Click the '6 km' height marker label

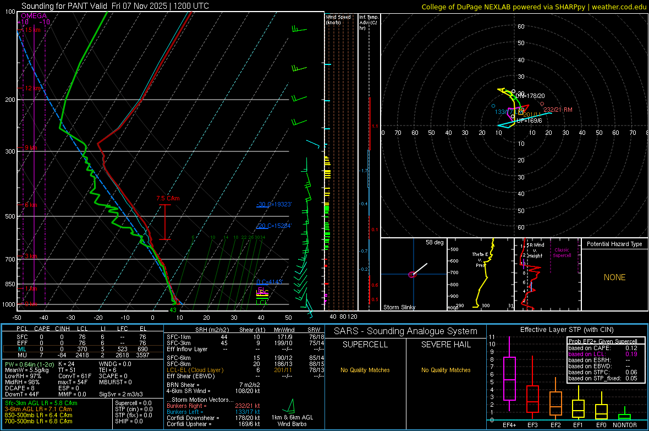(x=31, y=205)
